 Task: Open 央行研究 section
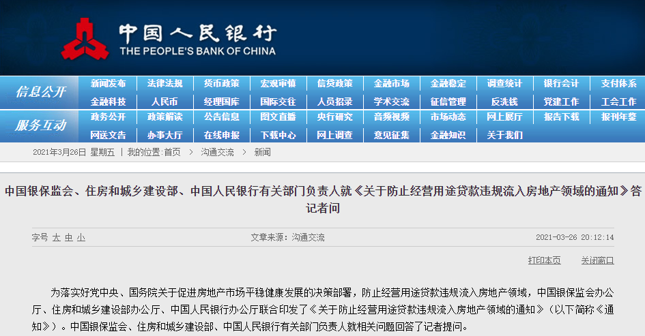point(335,117)
